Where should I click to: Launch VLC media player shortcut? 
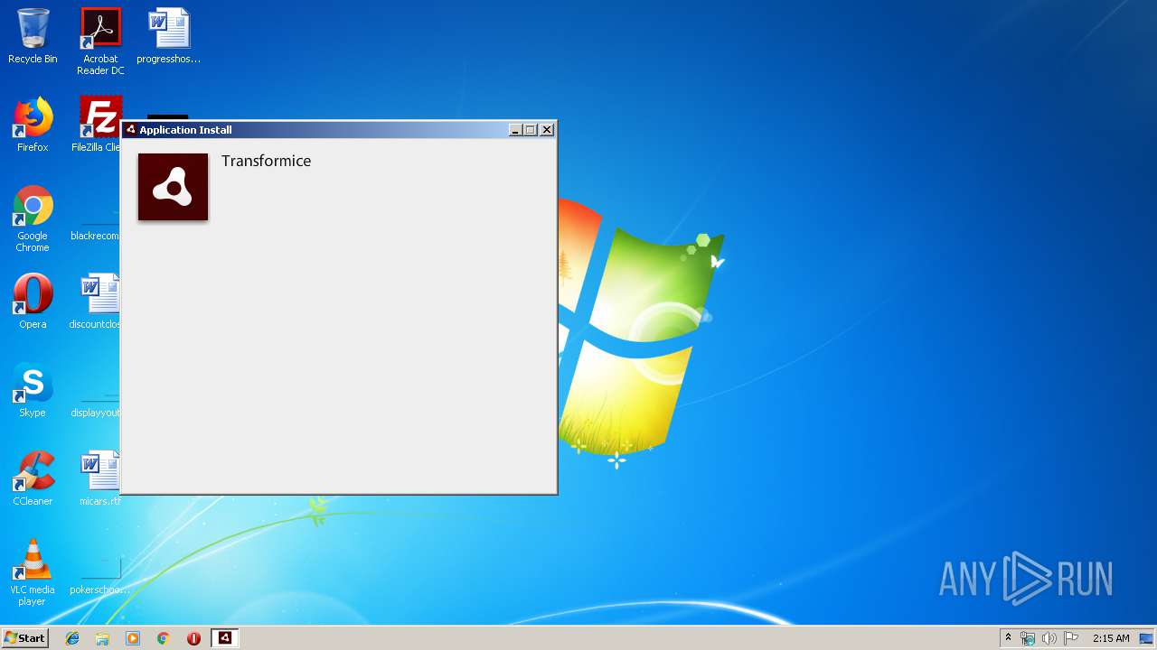point(33,573)
